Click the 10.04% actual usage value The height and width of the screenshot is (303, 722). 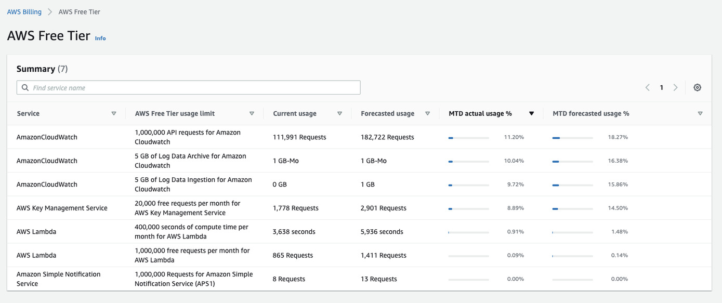point(514,161)
